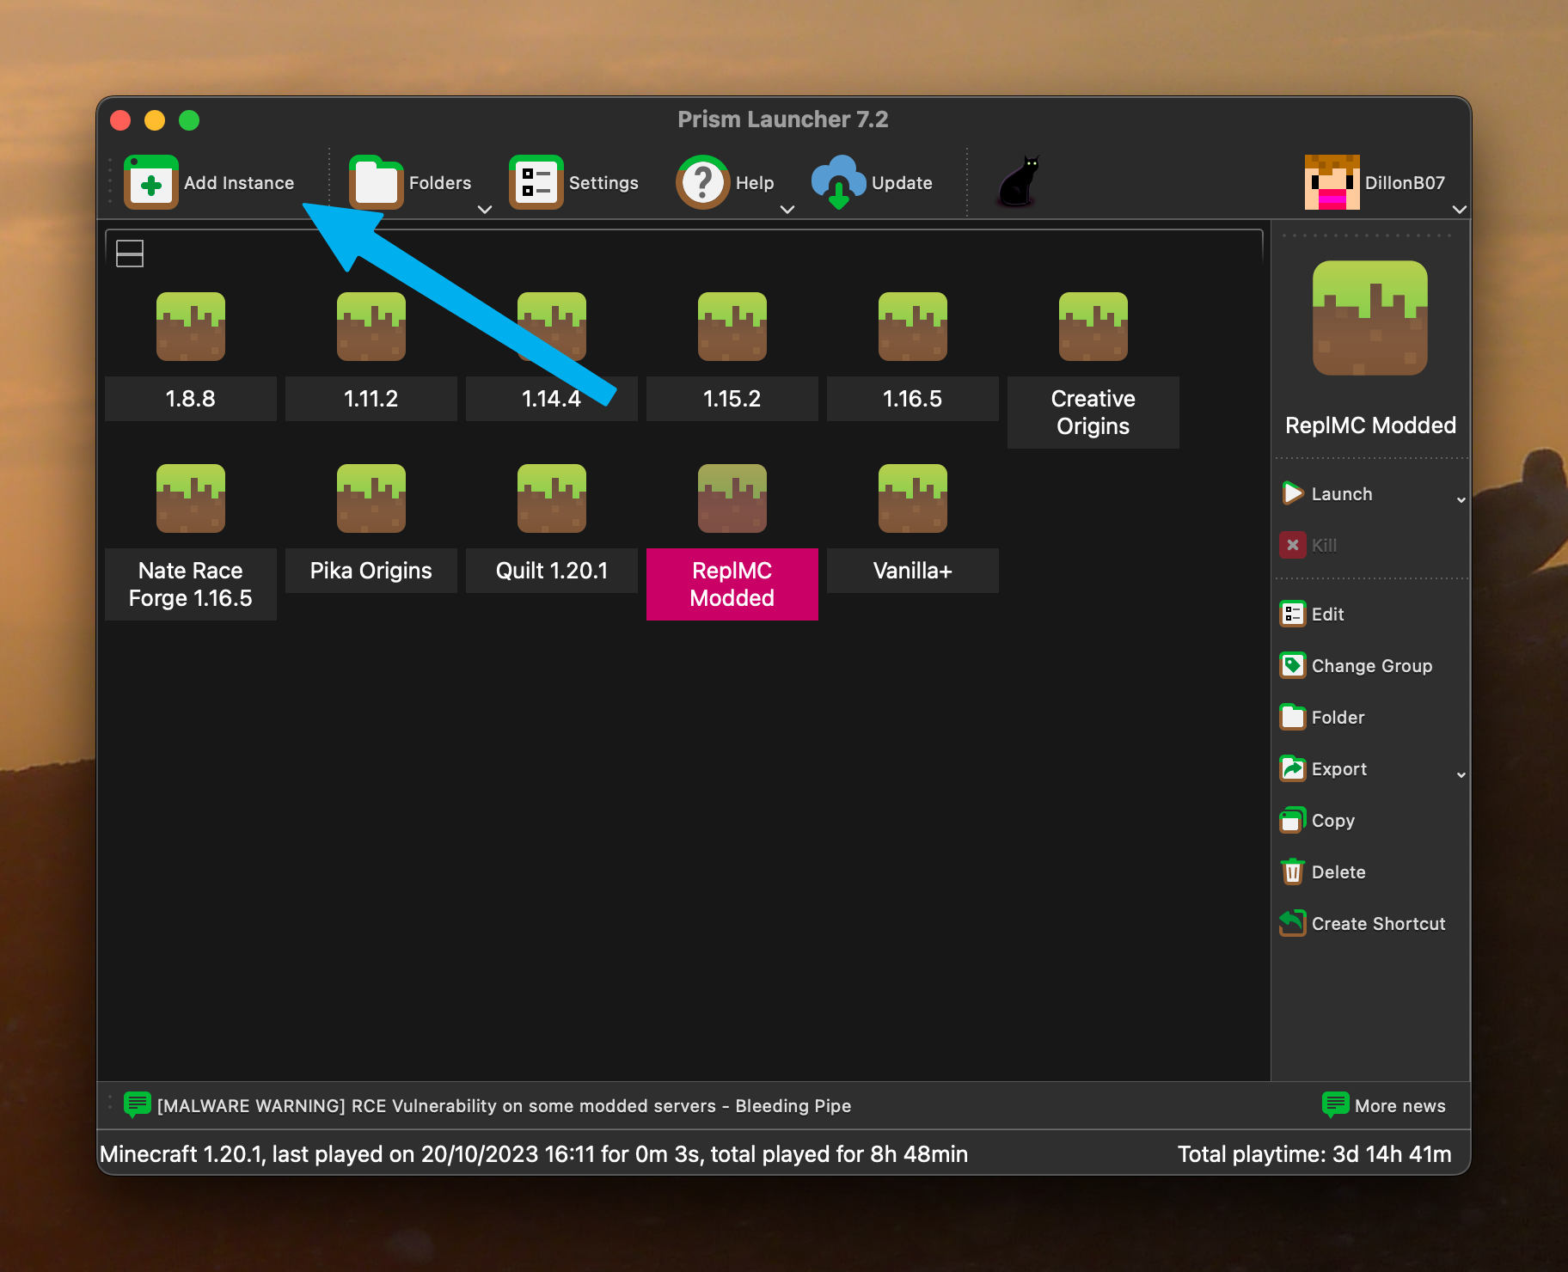Click the large RepIMC Modded sidebar icon

click(x=1370, y=318)
